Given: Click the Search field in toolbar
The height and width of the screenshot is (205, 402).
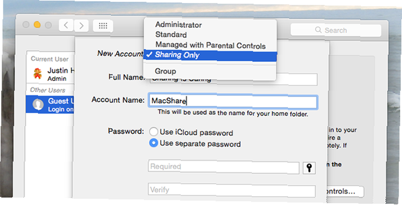Looking at the screenshot, I should (x=336, y=30).
